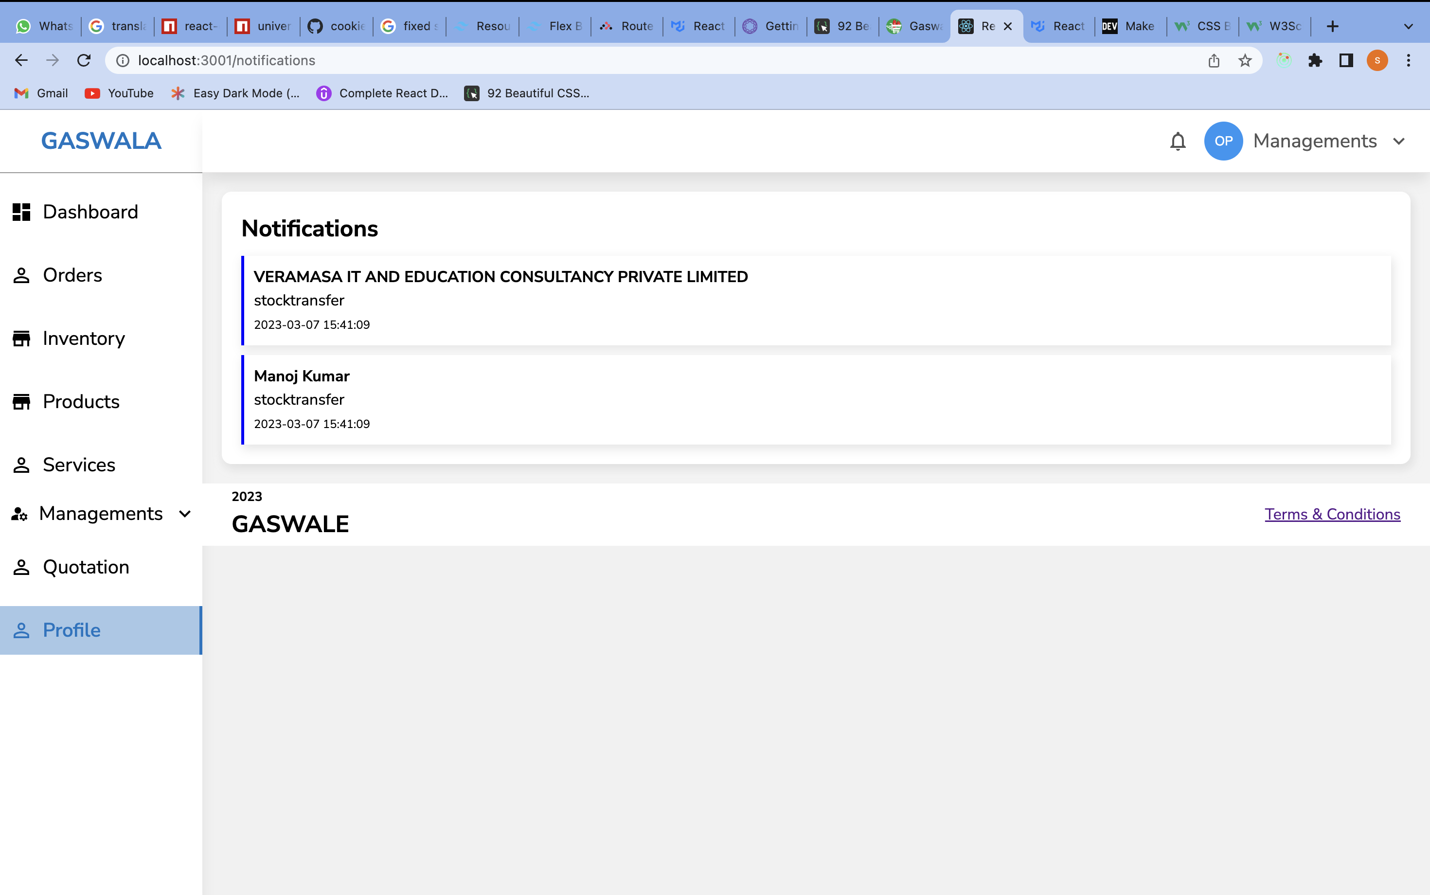The height and width of the screenshot is (895, 1430).
Task: Open the tab search dropdown chevron
Action: [x=1408, y=26]
